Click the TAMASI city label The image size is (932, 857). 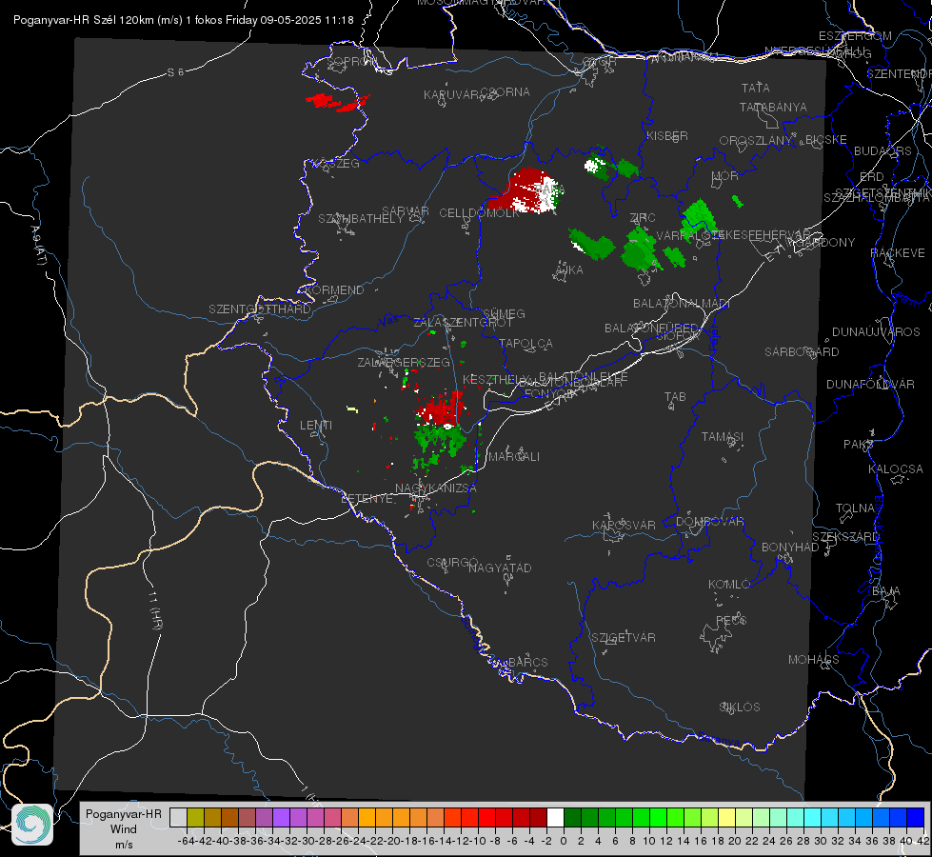coord(723,437)
